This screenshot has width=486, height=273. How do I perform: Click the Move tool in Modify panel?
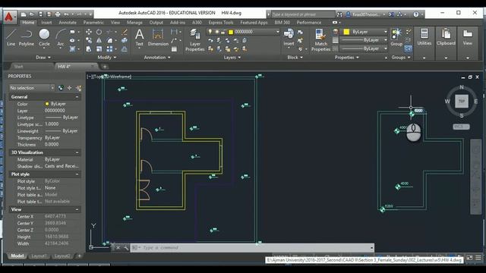click(x=89, y=32)
